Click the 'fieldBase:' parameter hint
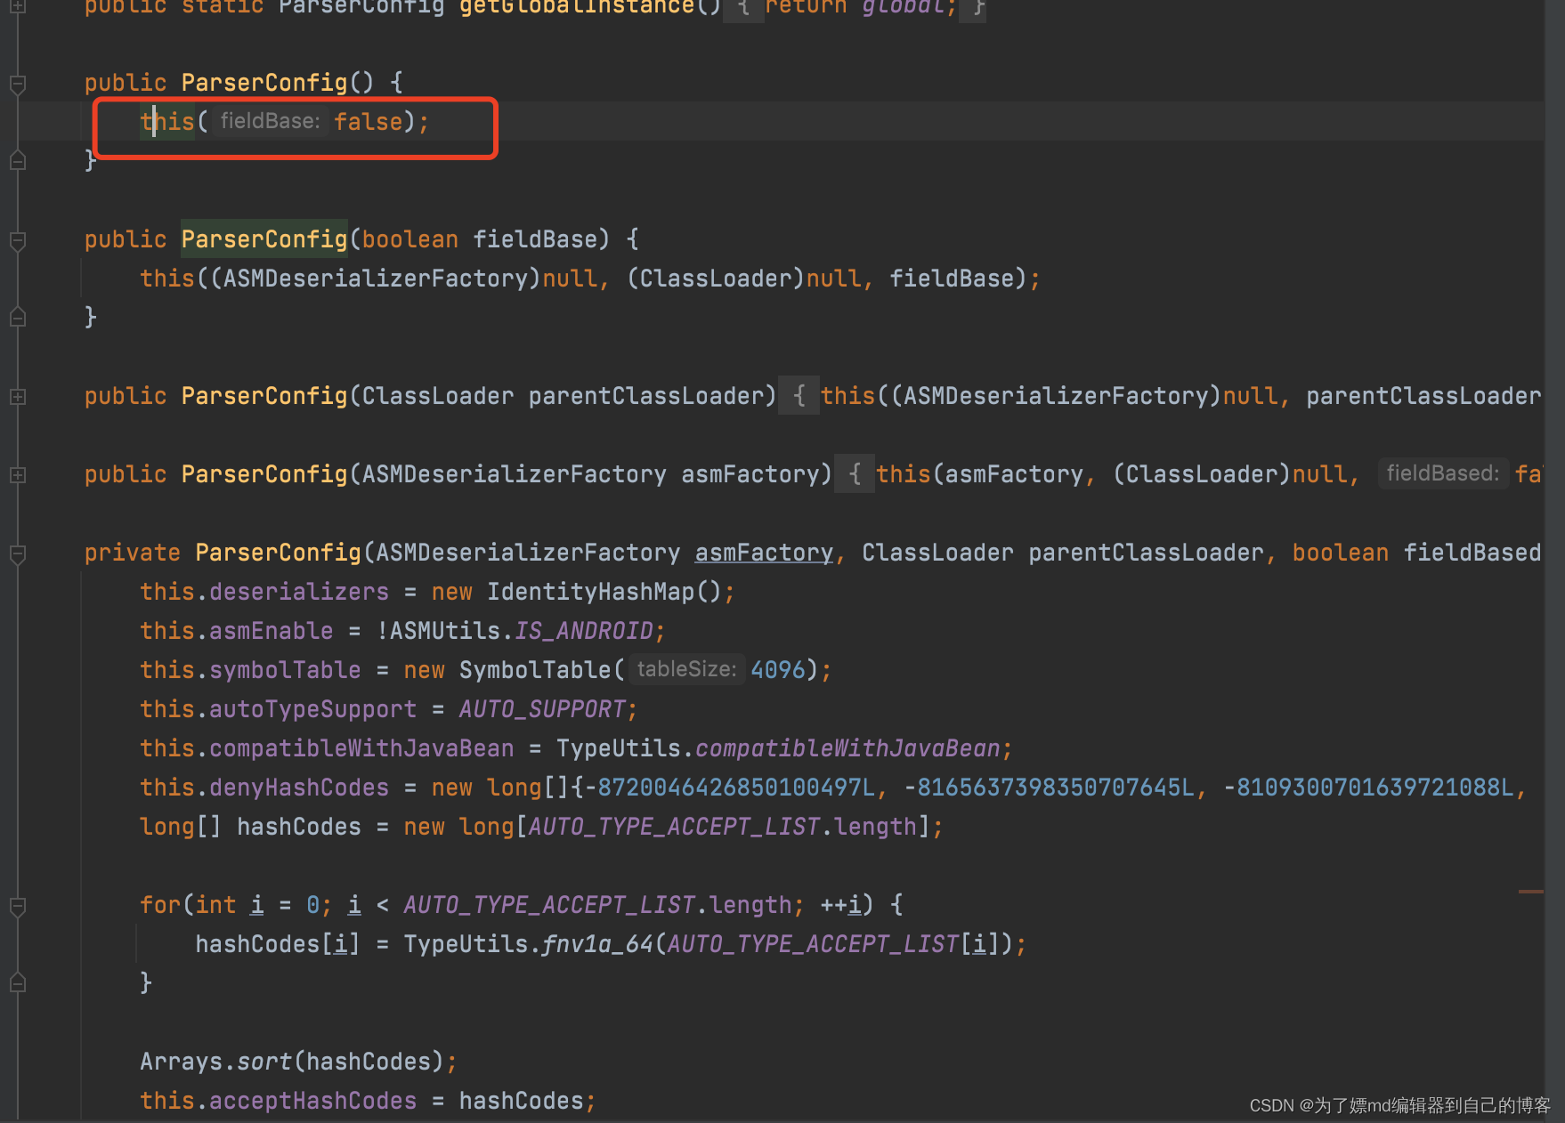 pos(270,121)
